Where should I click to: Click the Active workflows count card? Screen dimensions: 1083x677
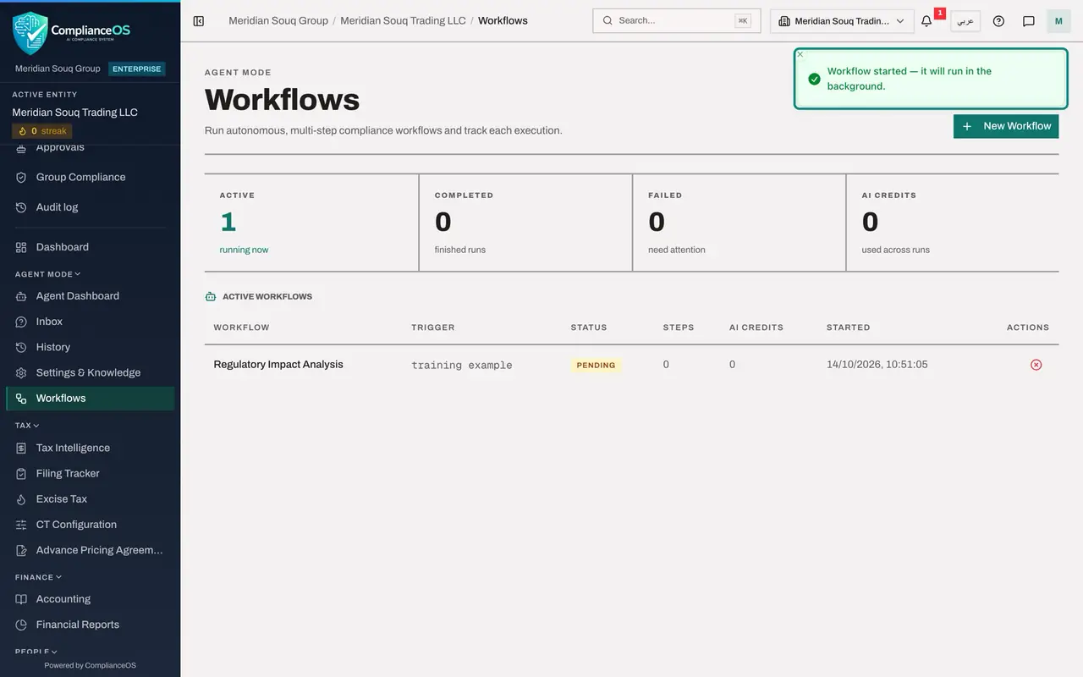tap(311, 223)
